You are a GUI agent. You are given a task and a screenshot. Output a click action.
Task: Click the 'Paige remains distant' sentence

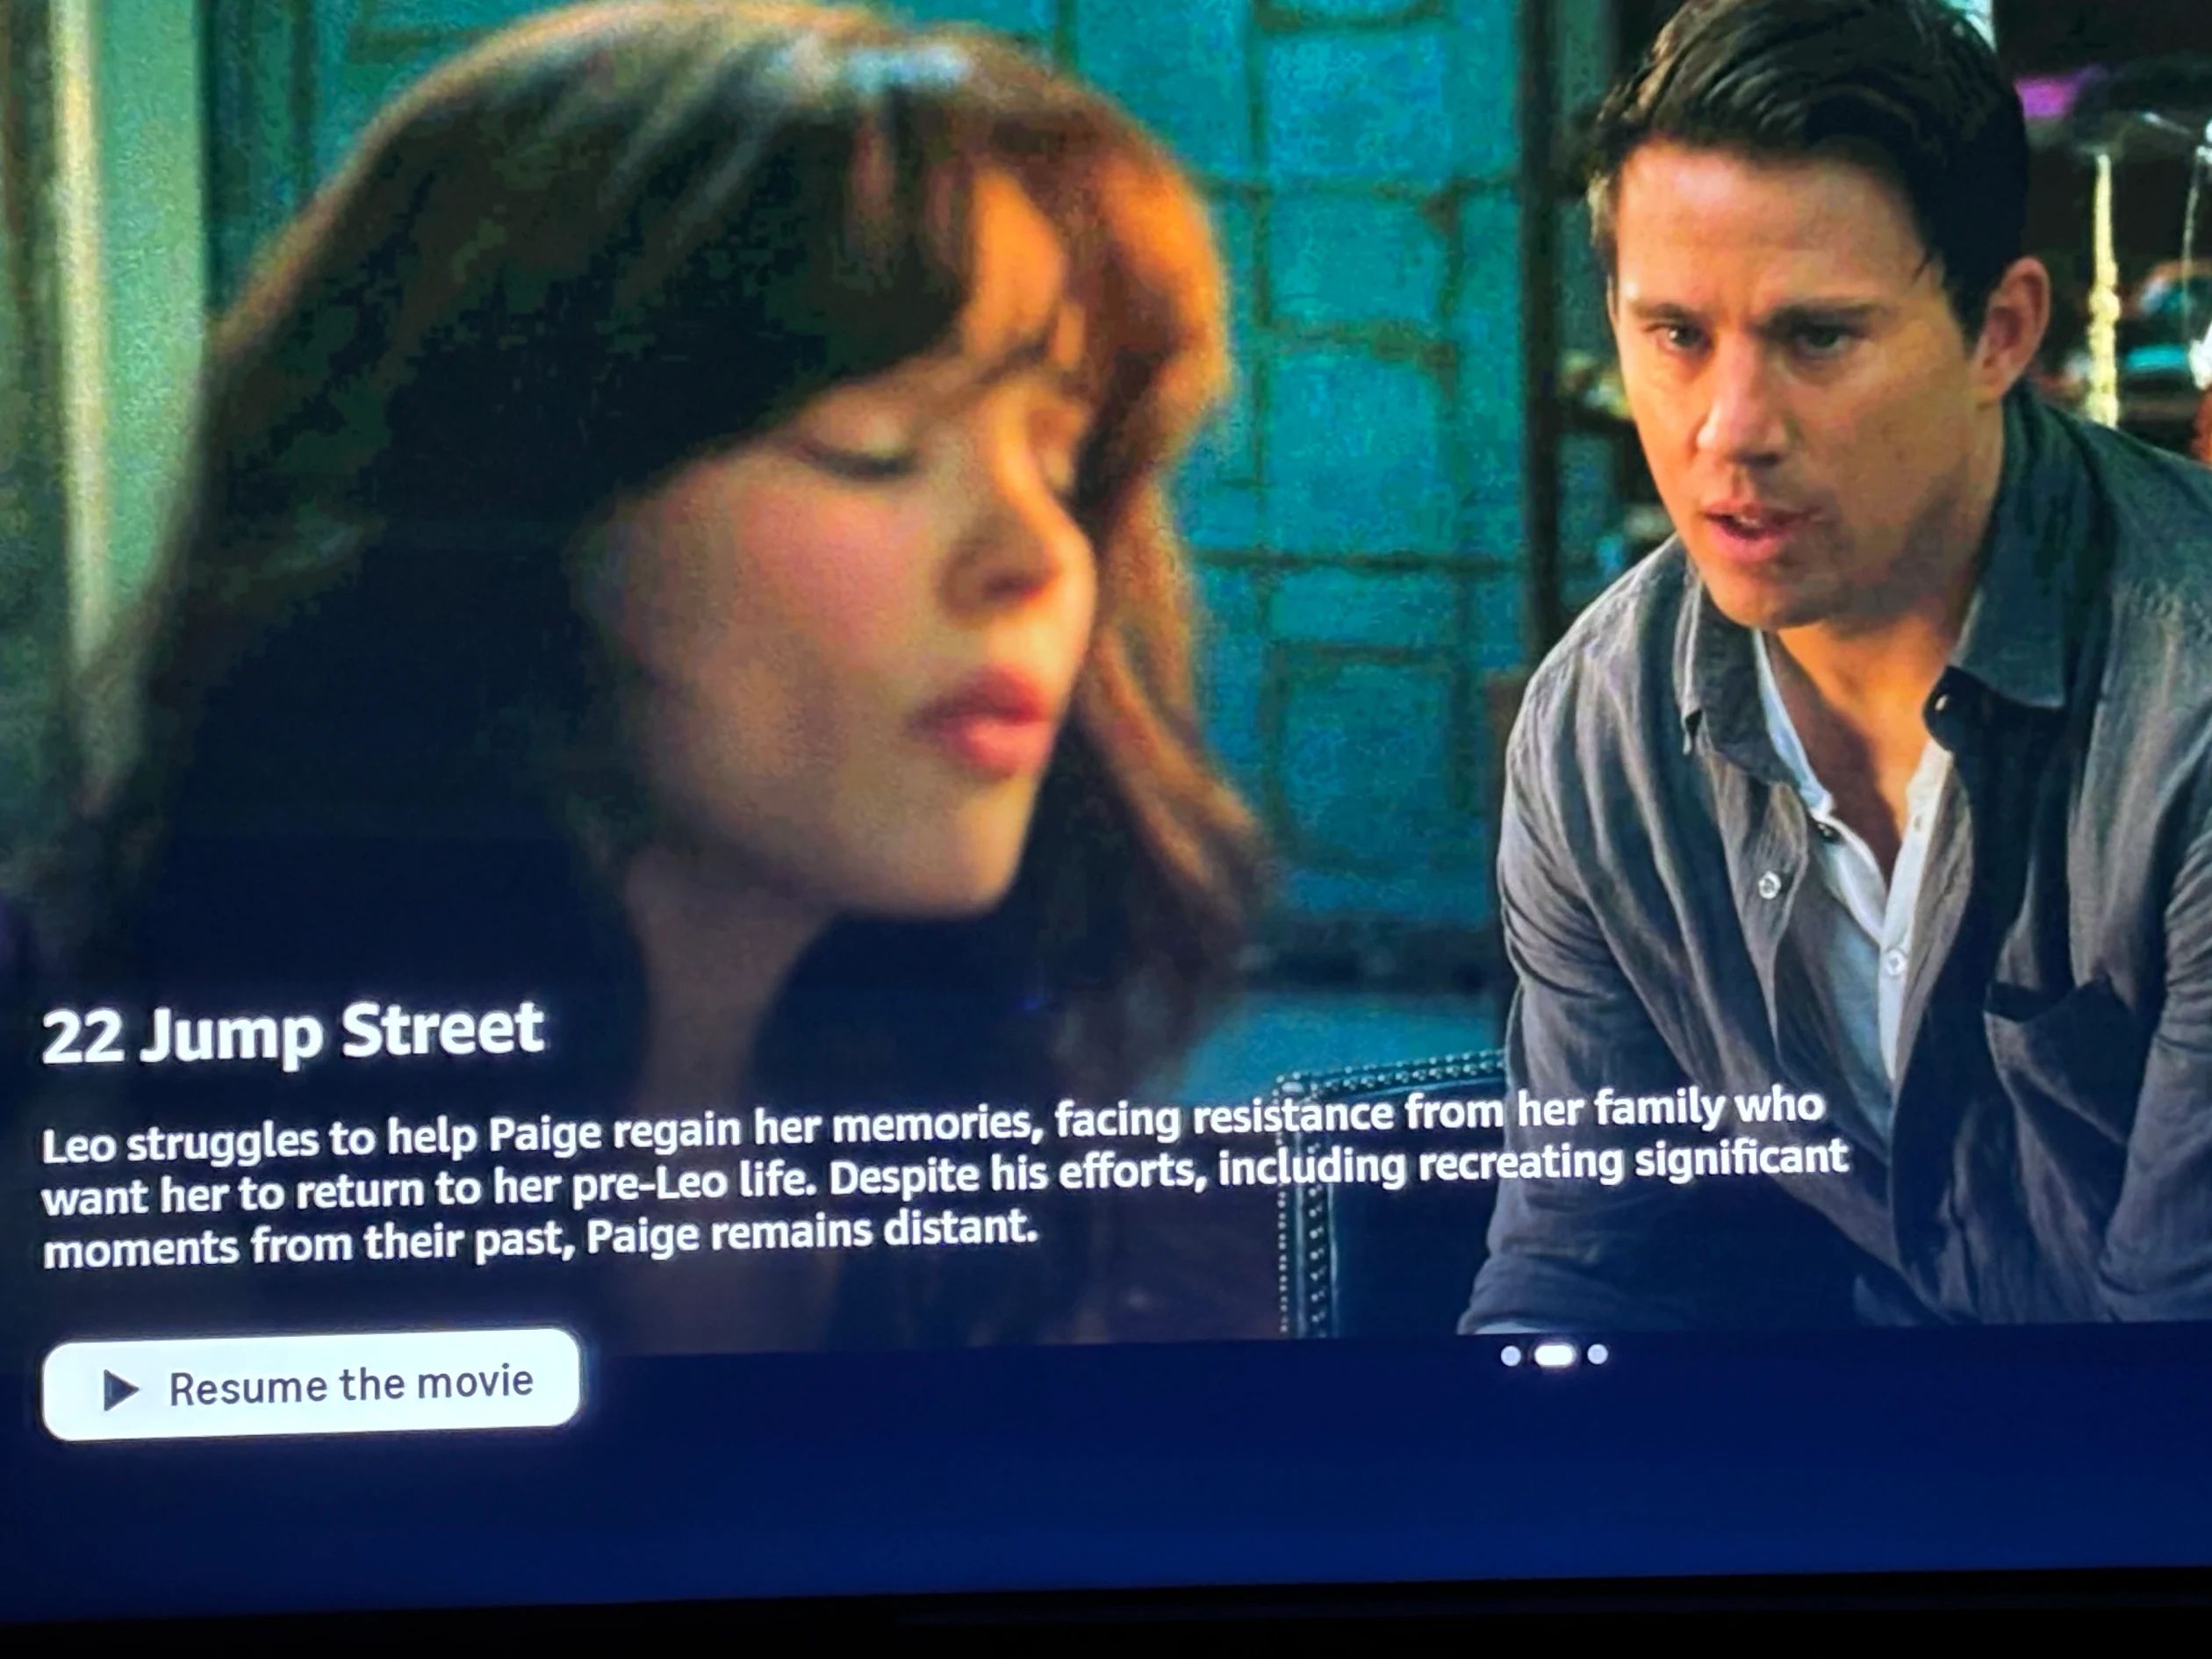(x=812, y=1231)
